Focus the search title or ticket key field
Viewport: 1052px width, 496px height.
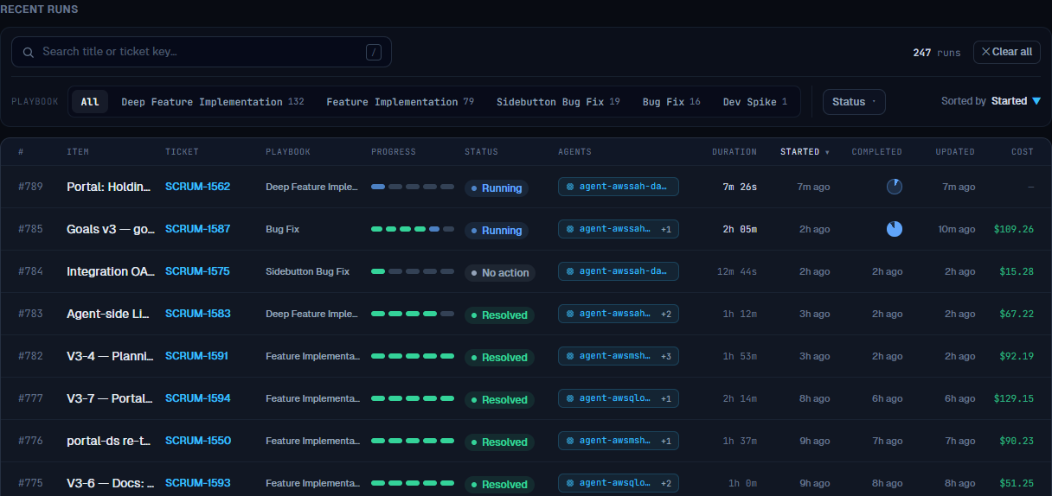pyautogui.click(x=202, y=52)
